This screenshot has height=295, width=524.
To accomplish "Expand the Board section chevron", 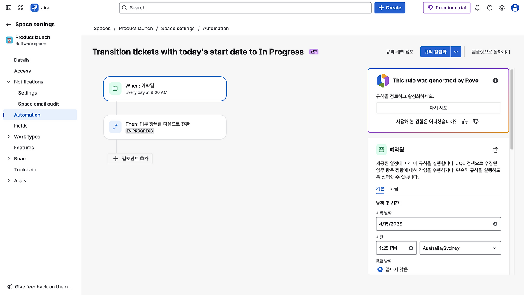I will 9,159.
